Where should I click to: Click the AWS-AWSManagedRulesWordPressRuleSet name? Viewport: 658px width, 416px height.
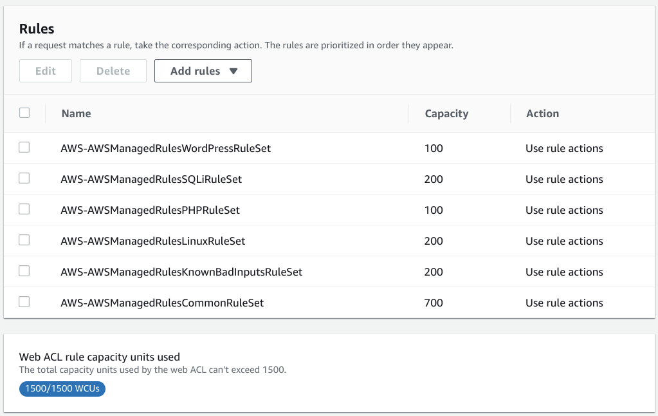coord(166,148)
